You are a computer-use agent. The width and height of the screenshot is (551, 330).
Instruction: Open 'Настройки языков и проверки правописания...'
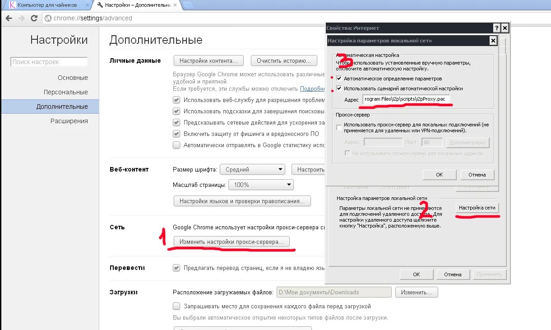[242, 201]
